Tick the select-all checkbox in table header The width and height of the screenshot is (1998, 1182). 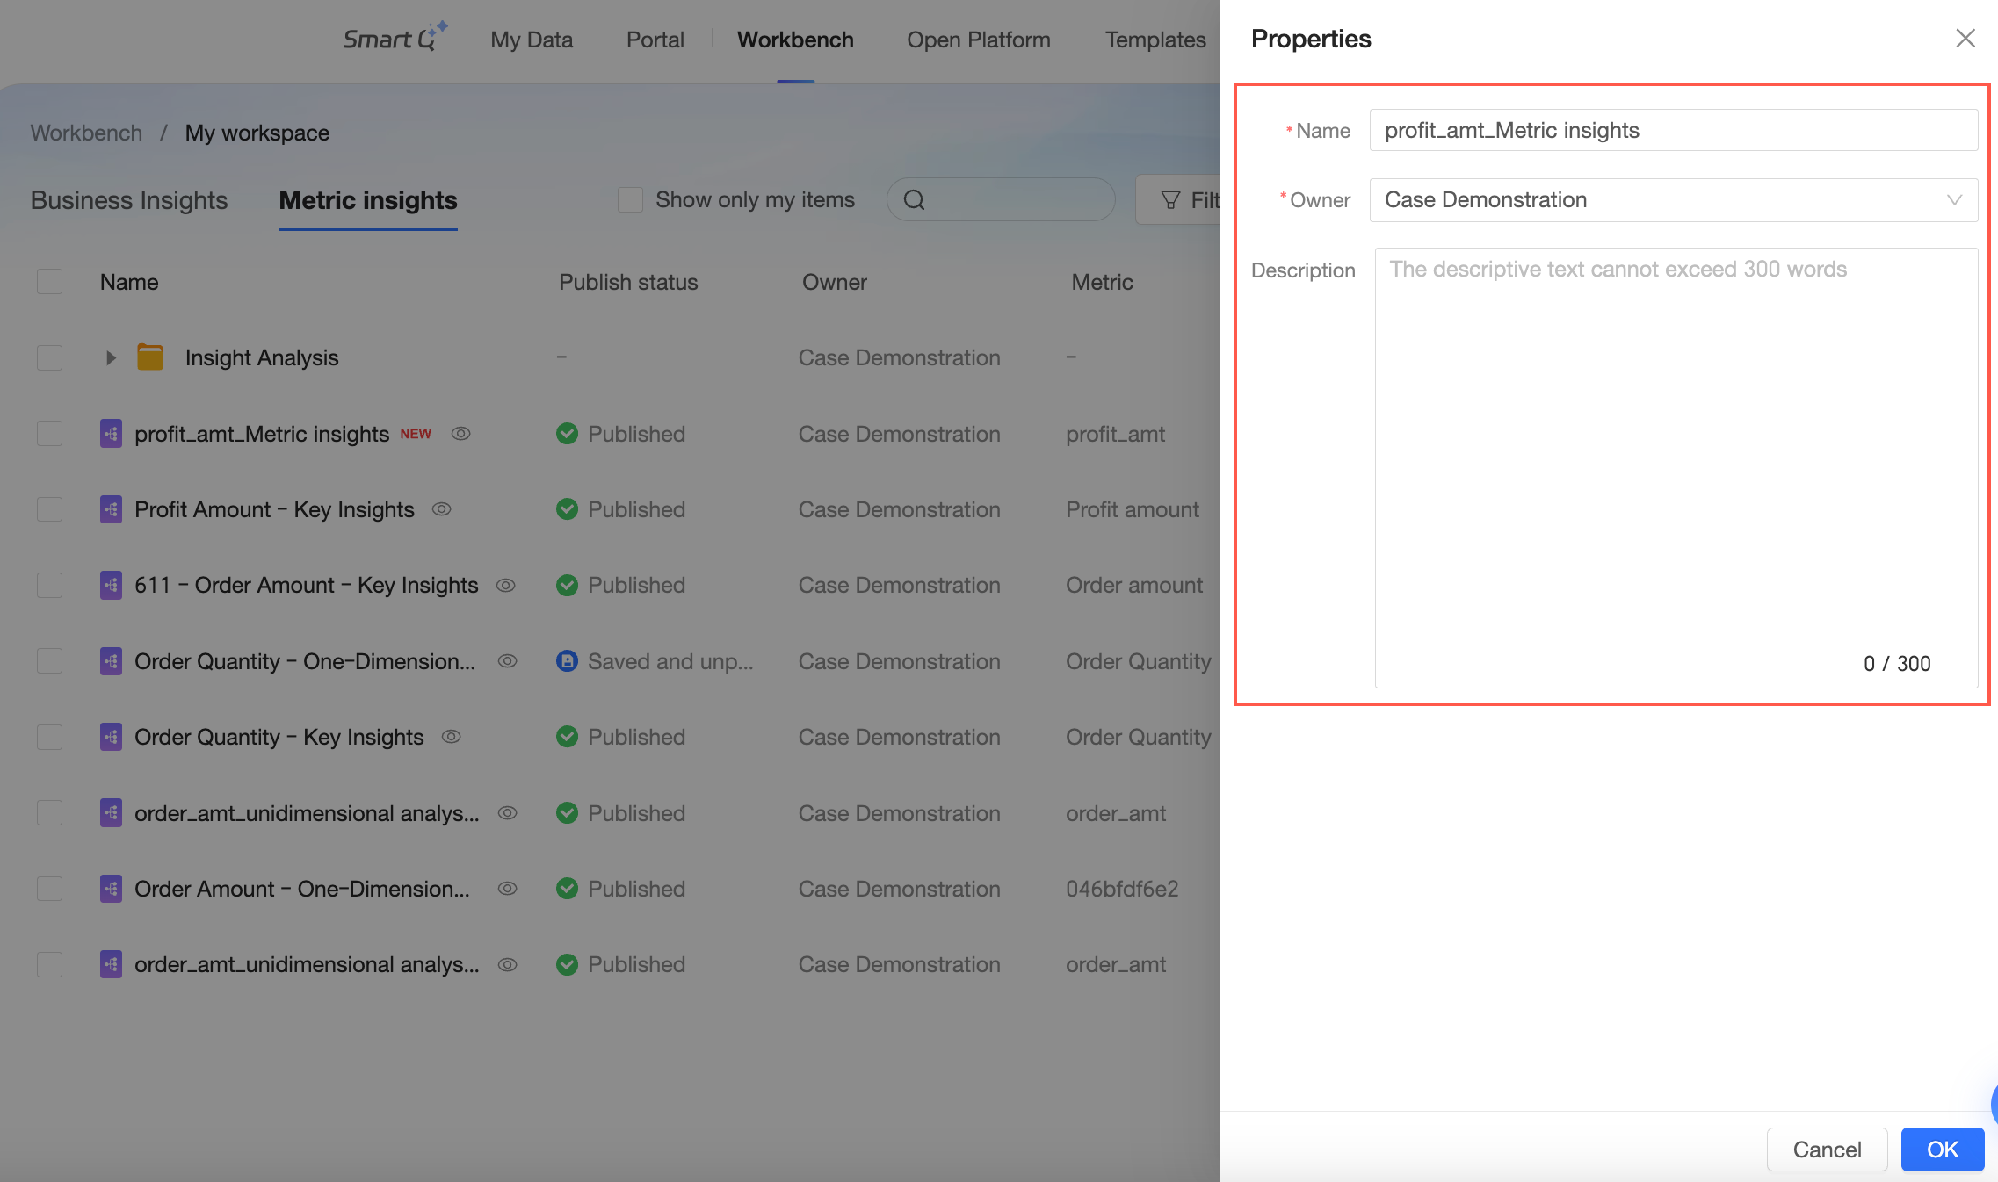pos(50,282)
